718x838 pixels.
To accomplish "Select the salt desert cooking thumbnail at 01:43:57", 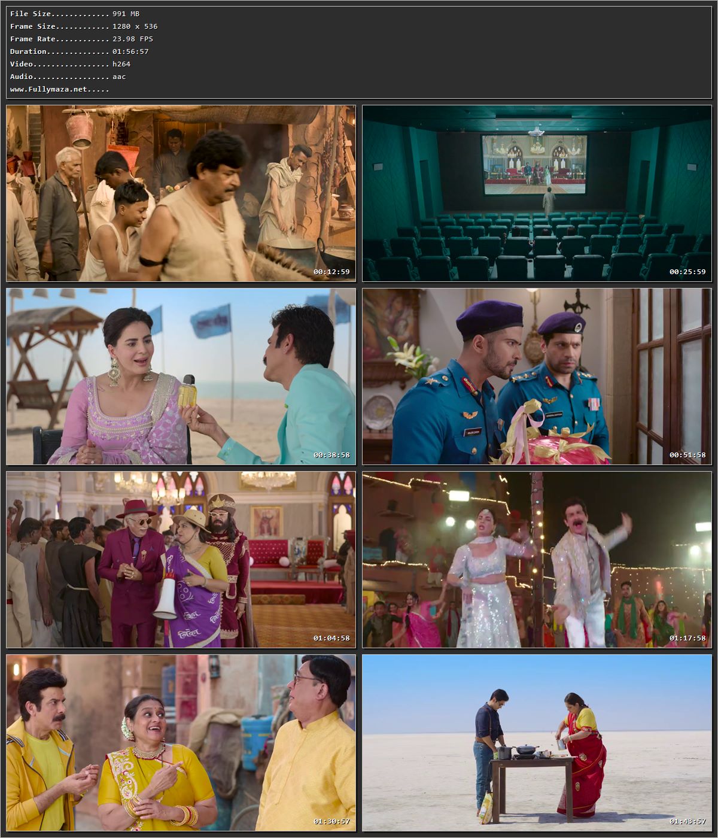I will 537,743.
